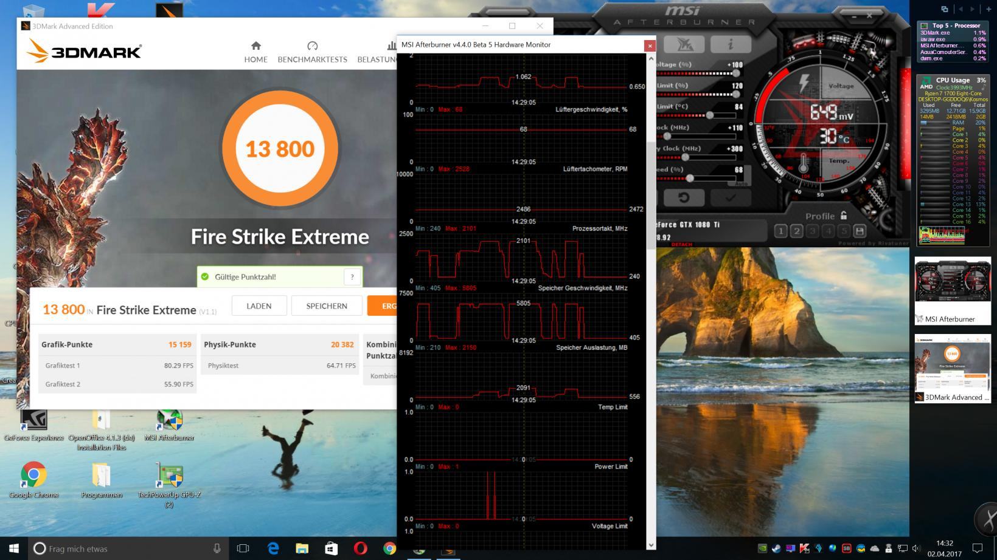Select the MSI Afterburner window thumbnail in the sidebar

coord(953,290)
